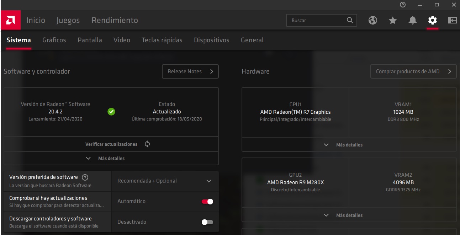Click the Software y controlador heading
Screen dimensions: 460x235
(37, 71)
